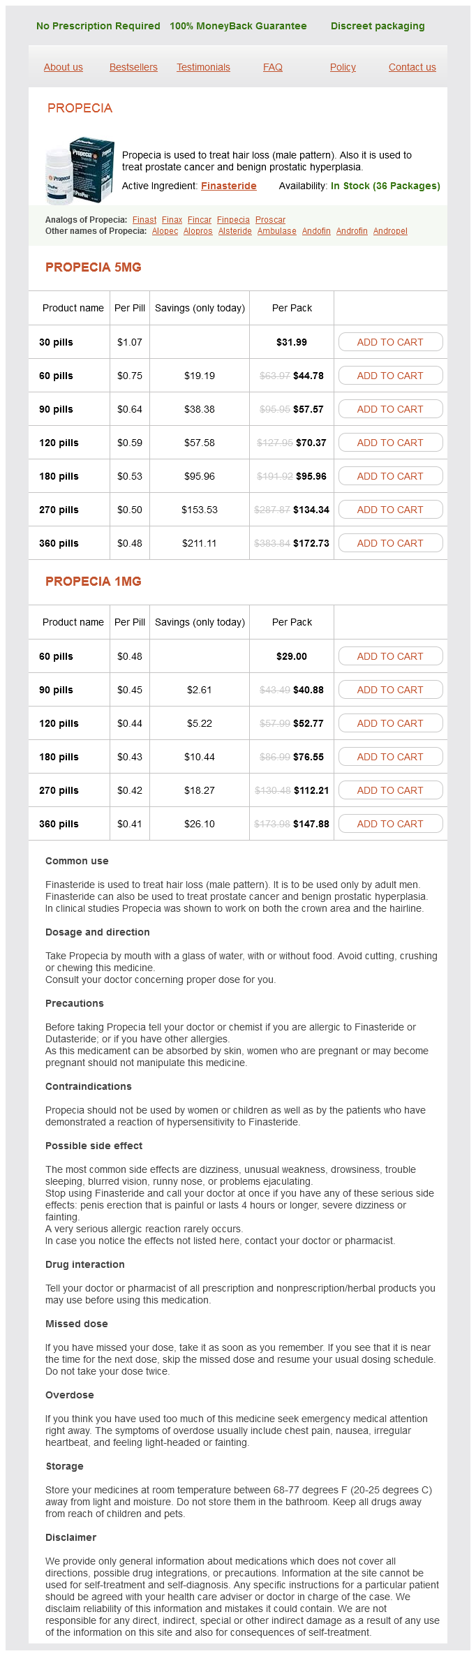Follow the Finasteride active ingredient link
The height and width of the screenshot is (1656, 476).
229,186
